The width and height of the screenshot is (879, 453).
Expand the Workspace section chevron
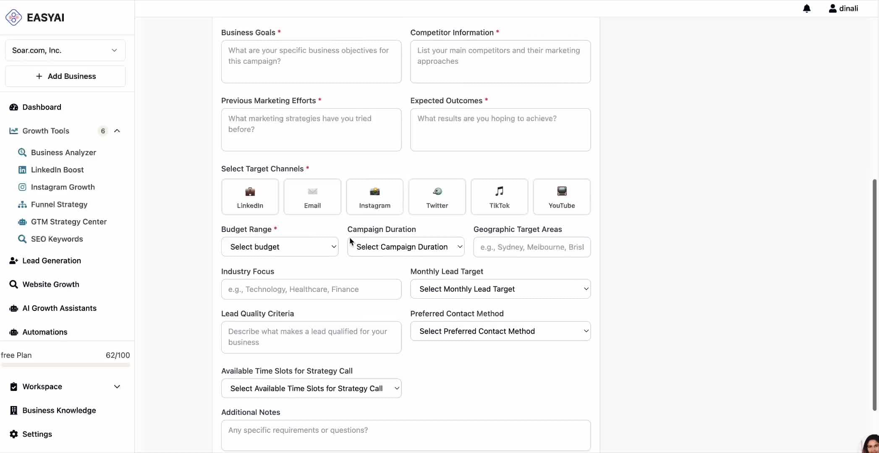[x=117, y=387]
